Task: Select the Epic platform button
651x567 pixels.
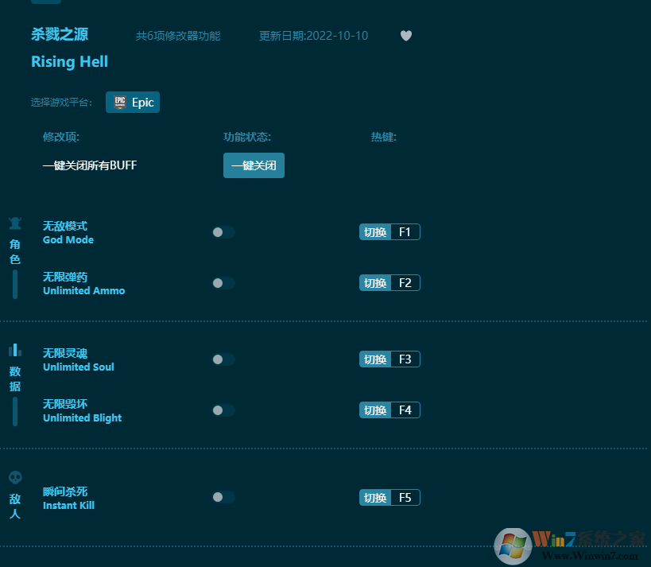Action: (133, 102)
